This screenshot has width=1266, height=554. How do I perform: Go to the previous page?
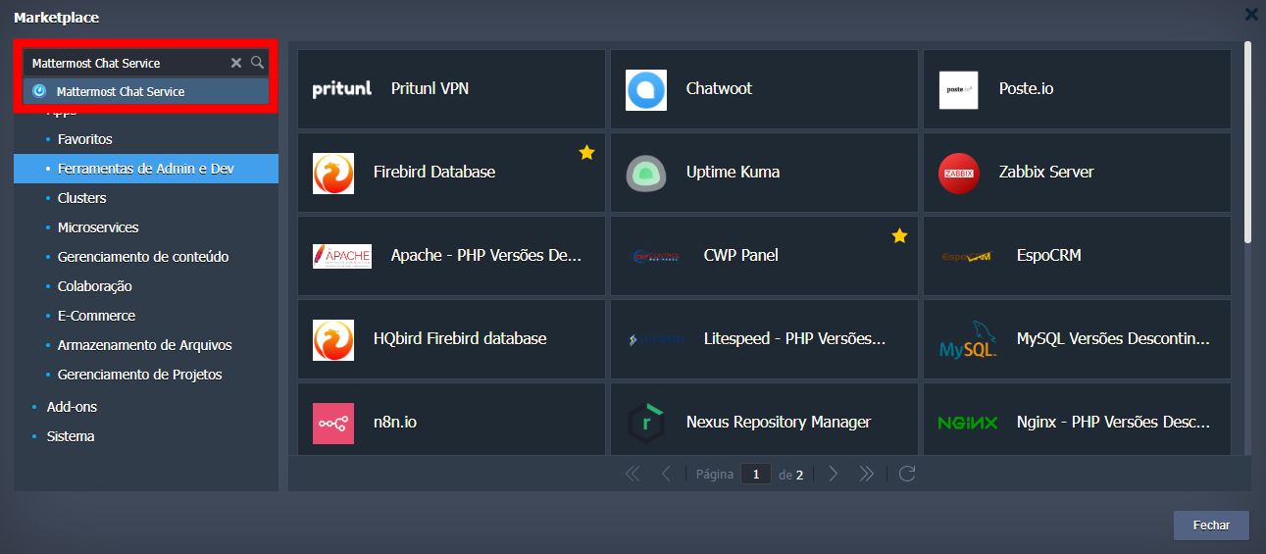click(666, 475)
